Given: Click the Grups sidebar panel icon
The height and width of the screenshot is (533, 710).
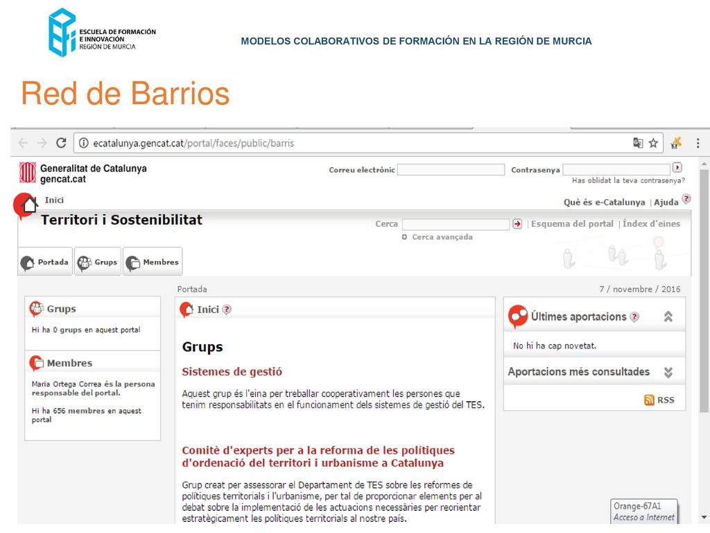Looking at the screenshot, I should click(36, 309).
